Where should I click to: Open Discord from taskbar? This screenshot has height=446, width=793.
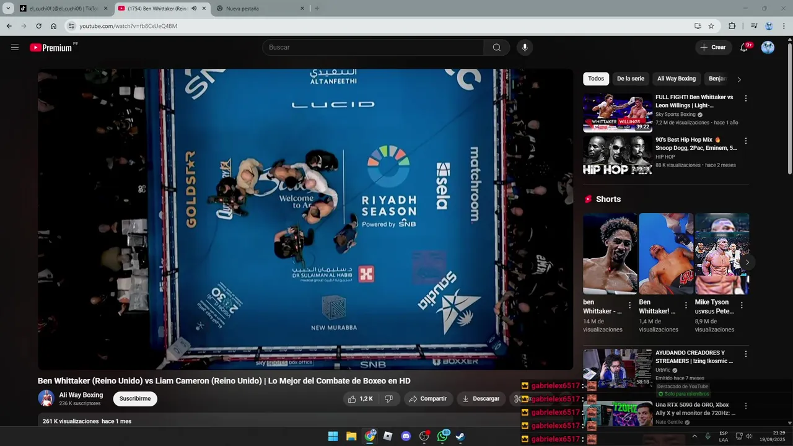point(406,436)
